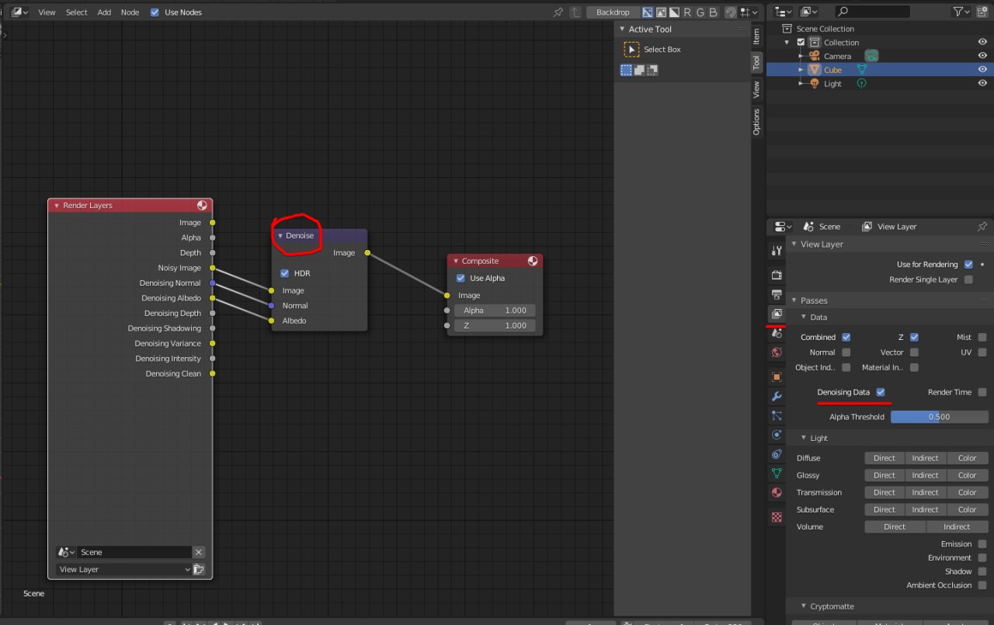Enable Ambient Occlusion pass checkbox
The image size is (994, 625).
click(982, 585)
